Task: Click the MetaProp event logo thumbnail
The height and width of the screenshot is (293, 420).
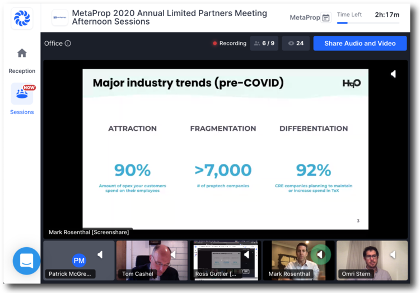Action: click(x=60, y=17)
